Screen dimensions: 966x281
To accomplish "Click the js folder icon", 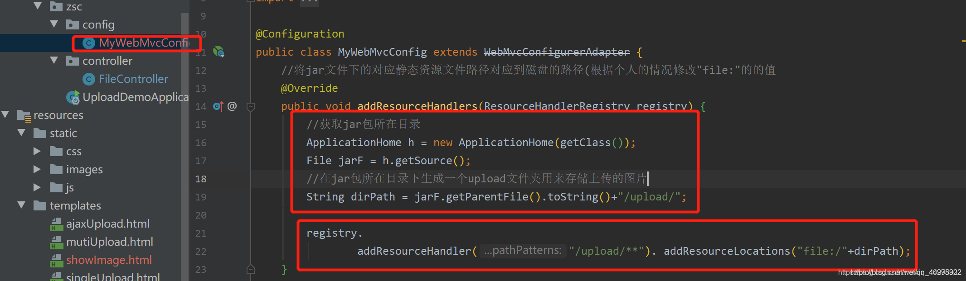I will (56, 187).
